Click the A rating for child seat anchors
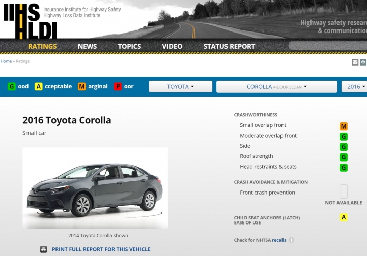The image size is (367, 256). [344, 217]
